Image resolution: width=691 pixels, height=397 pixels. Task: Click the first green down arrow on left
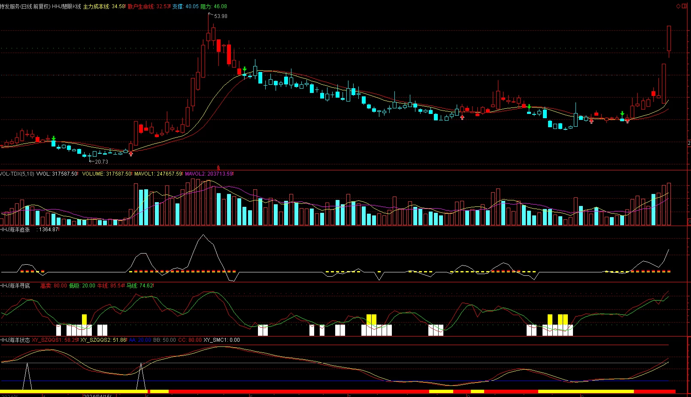(54, 138)
